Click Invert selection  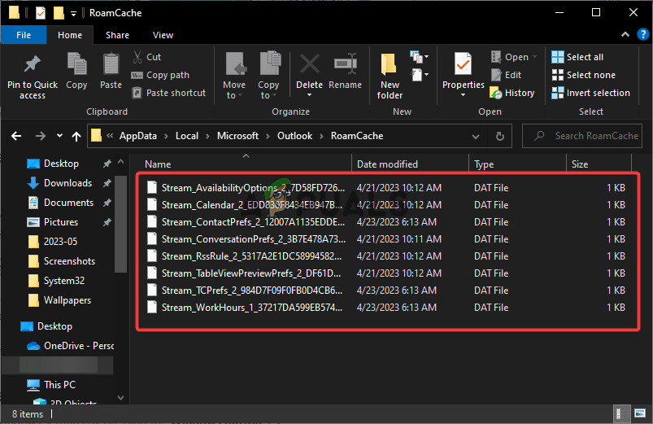pos(590,93)
